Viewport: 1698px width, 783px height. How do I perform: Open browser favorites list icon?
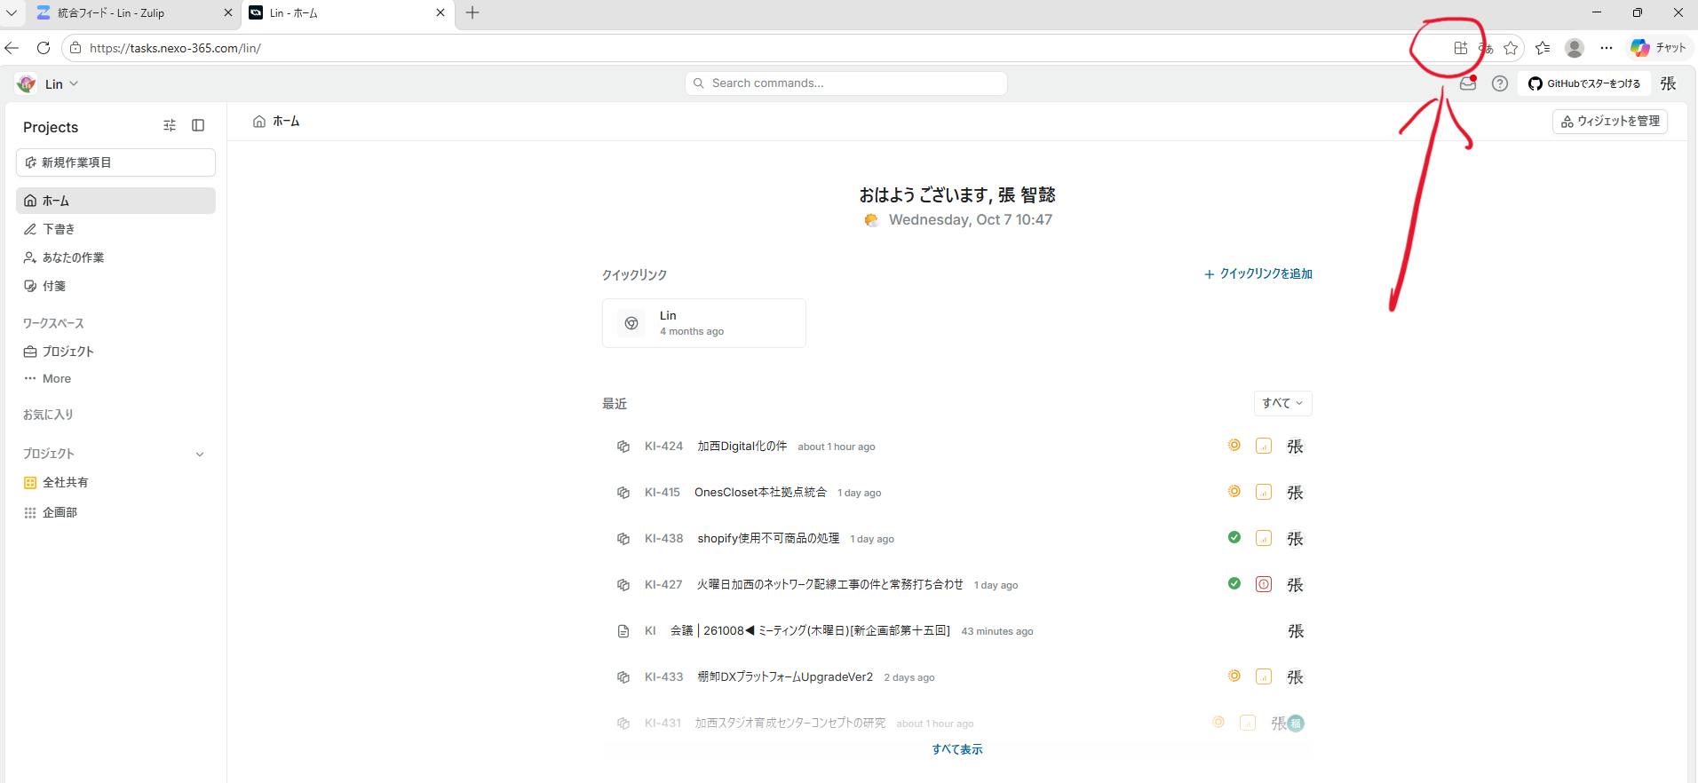pos(1543,48)
